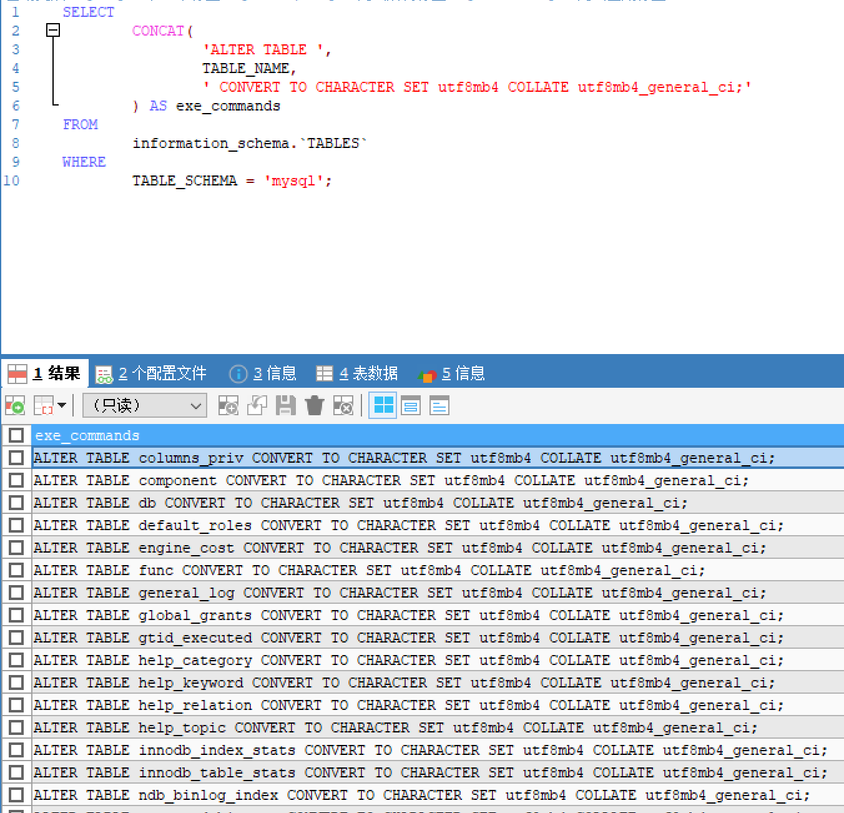This screenshot has height=813, width=844.
Task: Select the ALTER TABLE help_relation cell
Action: (438, 705)
